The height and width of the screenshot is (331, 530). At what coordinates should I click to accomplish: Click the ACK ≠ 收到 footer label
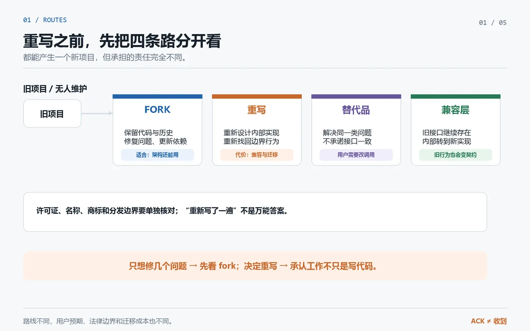click(x=489, y=321)
